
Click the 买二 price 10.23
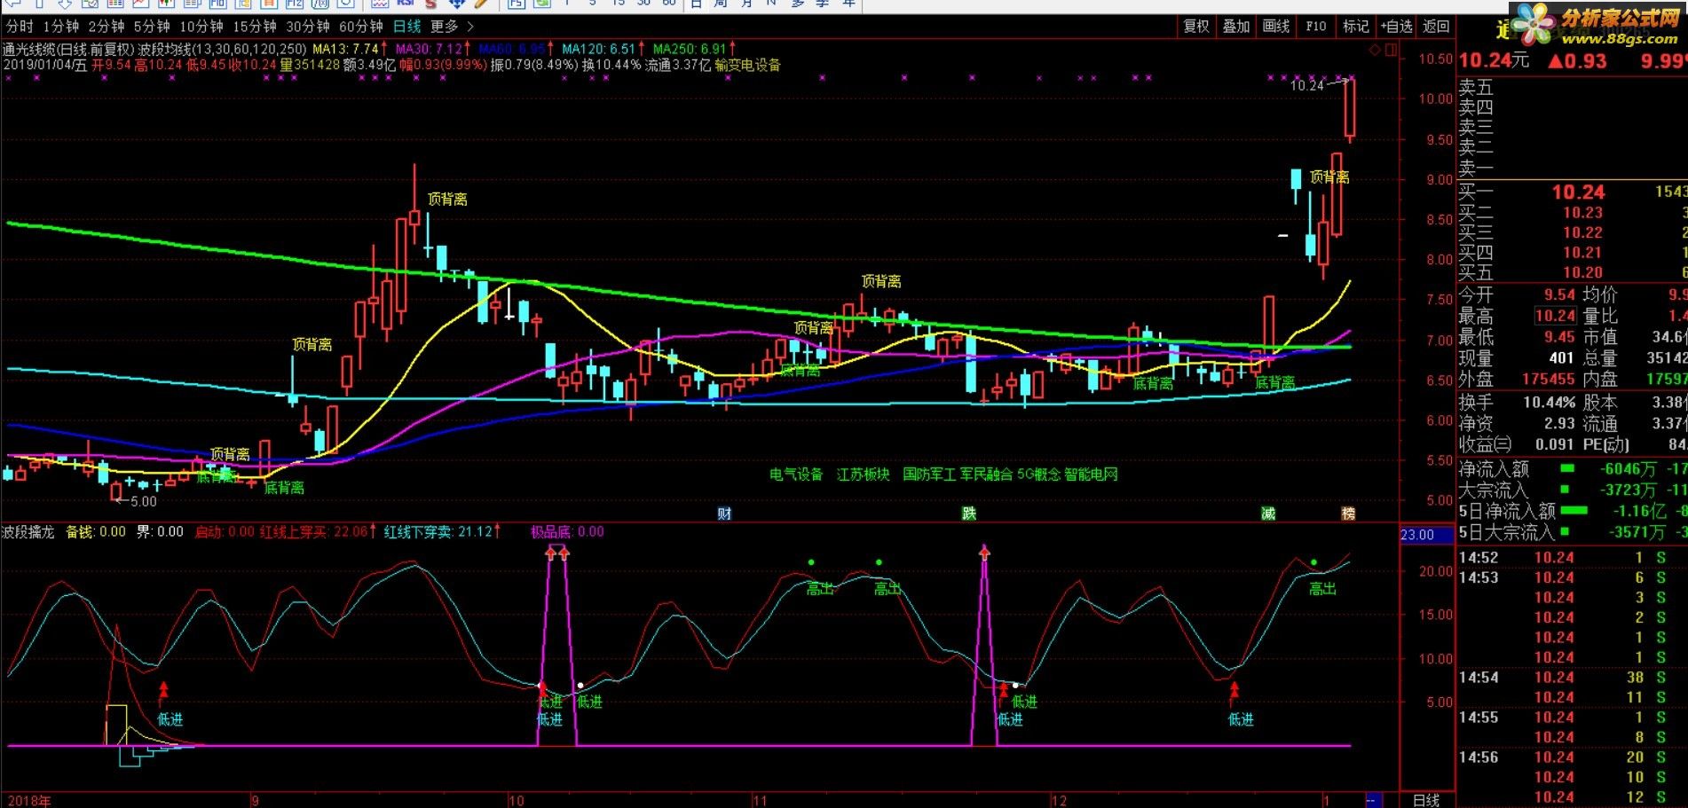pos(1582,213)
